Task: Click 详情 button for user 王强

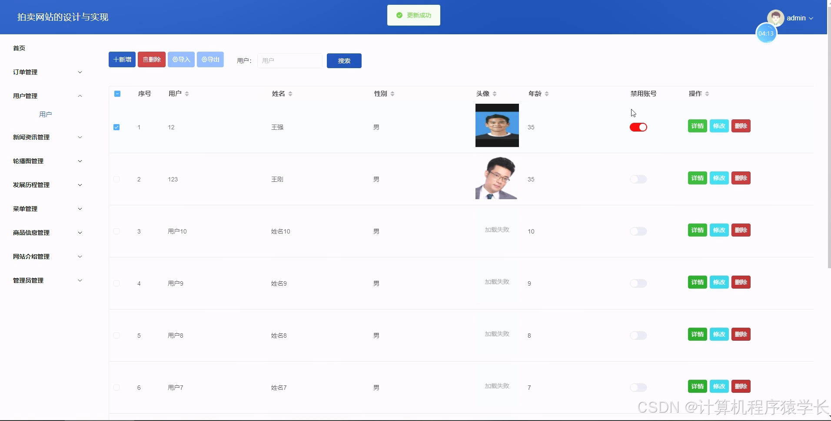Action: pos(697,126)
